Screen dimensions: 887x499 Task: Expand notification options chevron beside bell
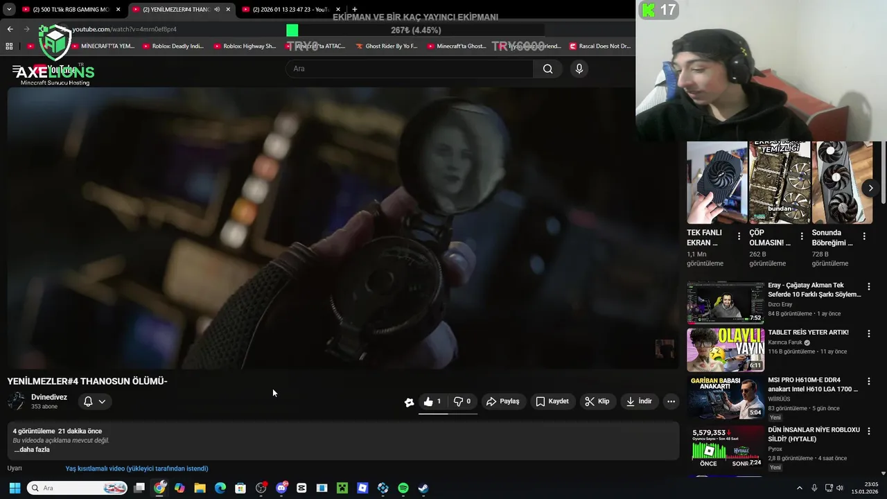pyautogui.click(x=102, y=401)
